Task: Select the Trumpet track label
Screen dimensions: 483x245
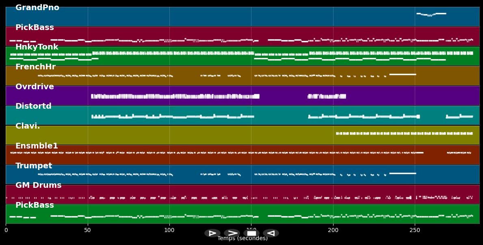Action: pos(34,166)
